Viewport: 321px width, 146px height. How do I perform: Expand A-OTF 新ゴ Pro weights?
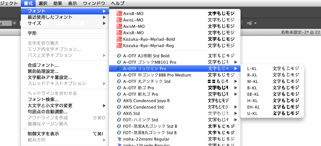pos(175,88)
